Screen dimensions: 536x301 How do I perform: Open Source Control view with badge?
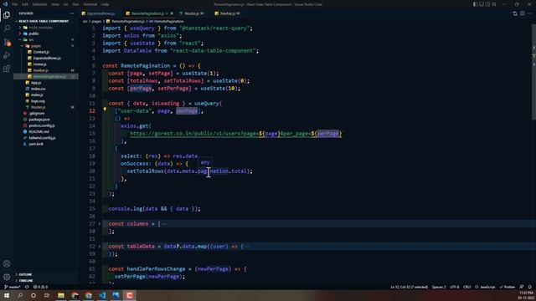[x=7, y=42]
